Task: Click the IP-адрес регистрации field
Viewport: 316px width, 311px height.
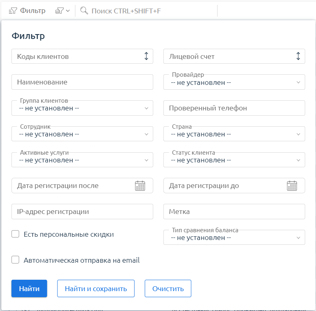Action: (82, 212)
